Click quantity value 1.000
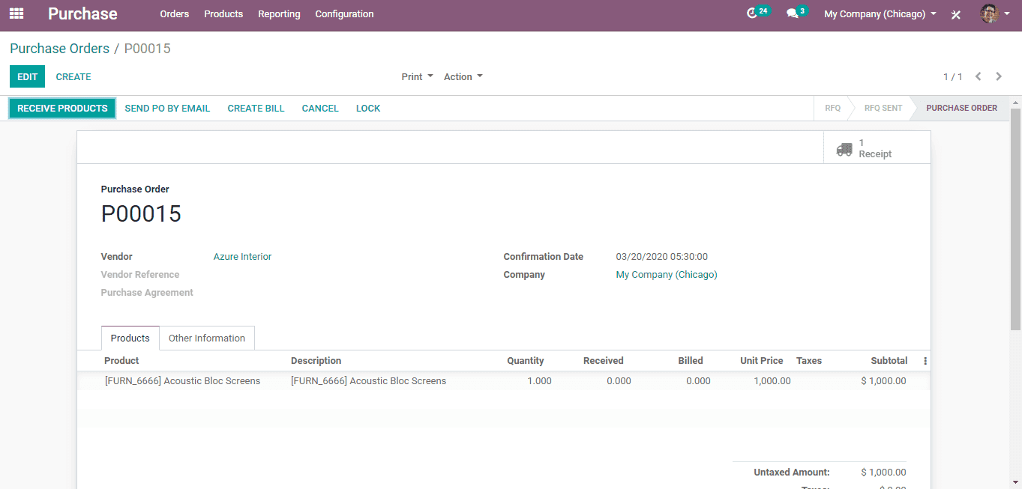This screenshot has width=1022, height=489. 539,381
